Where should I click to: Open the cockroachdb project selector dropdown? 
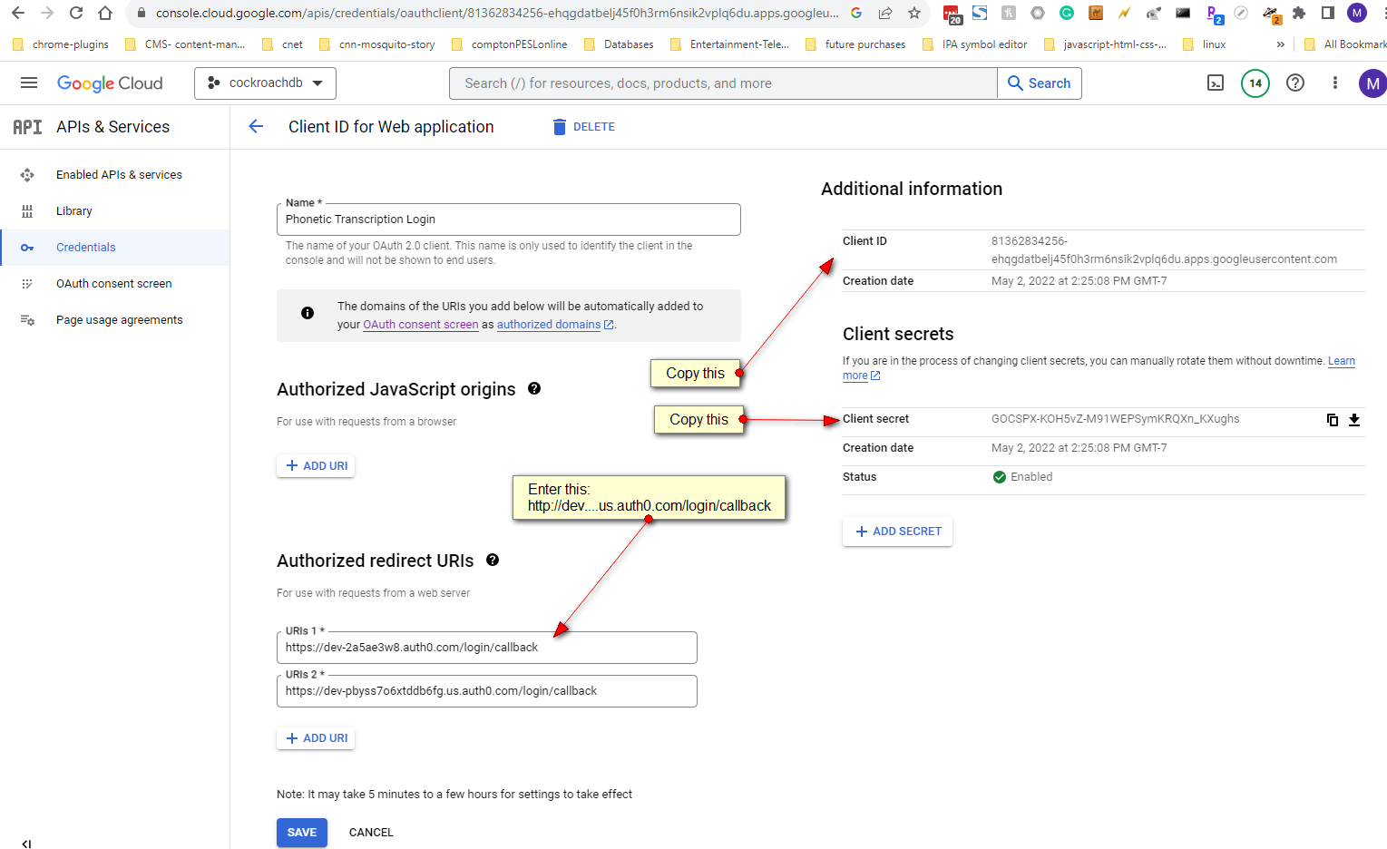pyautogui.click(x=265, y=83)
